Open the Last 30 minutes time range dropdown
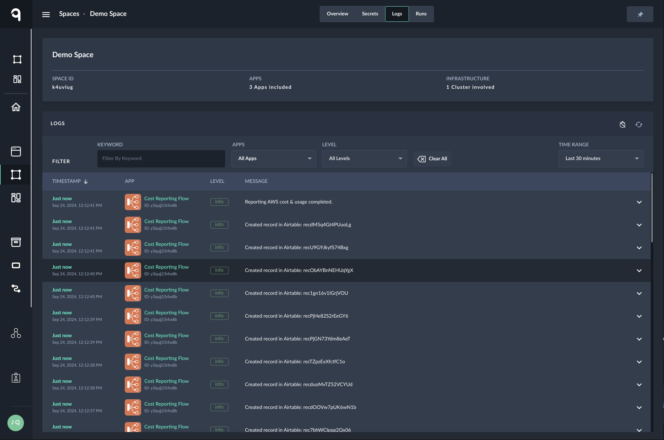 (600, 159)
